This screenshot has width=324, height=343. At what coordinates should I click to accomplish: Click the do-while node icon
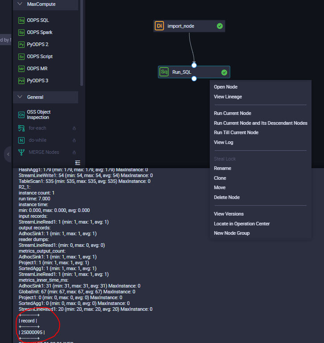(21, 140)
